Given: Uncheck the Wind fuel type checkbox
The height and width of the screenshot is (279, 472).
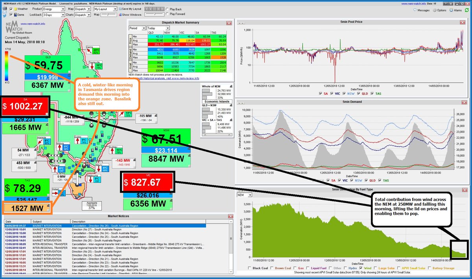Looking at the screenshot, I should pyautogui.click(x=361, y=268).
